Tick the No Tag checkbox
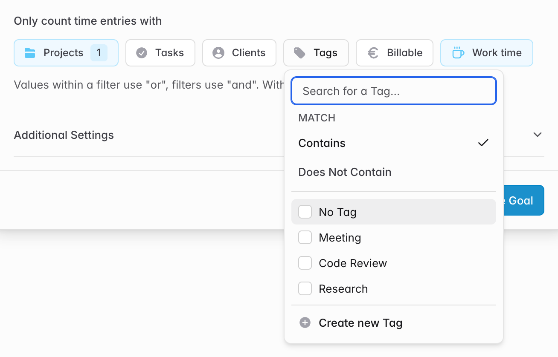 pyautogui.click(x=305, y=212)
